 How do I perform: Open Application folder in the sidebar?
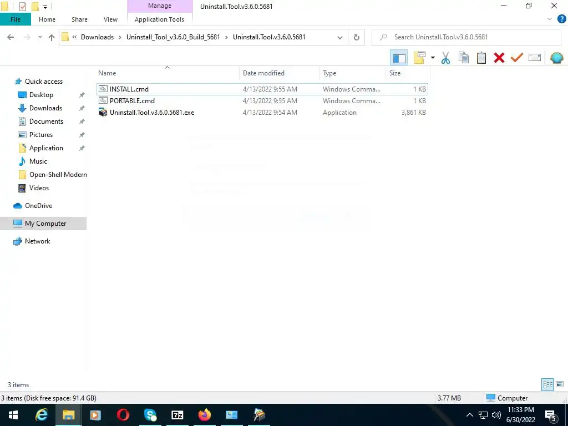click(46, 148)
